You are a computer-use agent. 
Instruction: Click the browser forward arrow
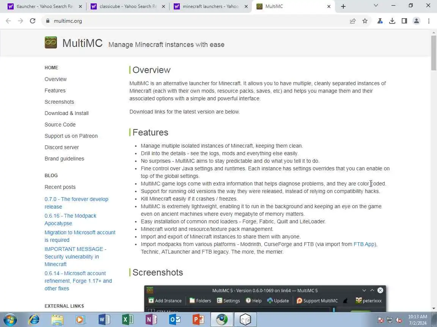(x=20, y=21)
